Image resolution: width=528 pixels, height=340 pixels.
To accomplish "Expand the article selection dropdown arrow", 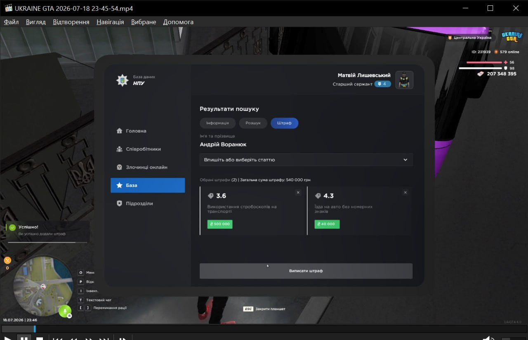I will [x=405, y=160].
